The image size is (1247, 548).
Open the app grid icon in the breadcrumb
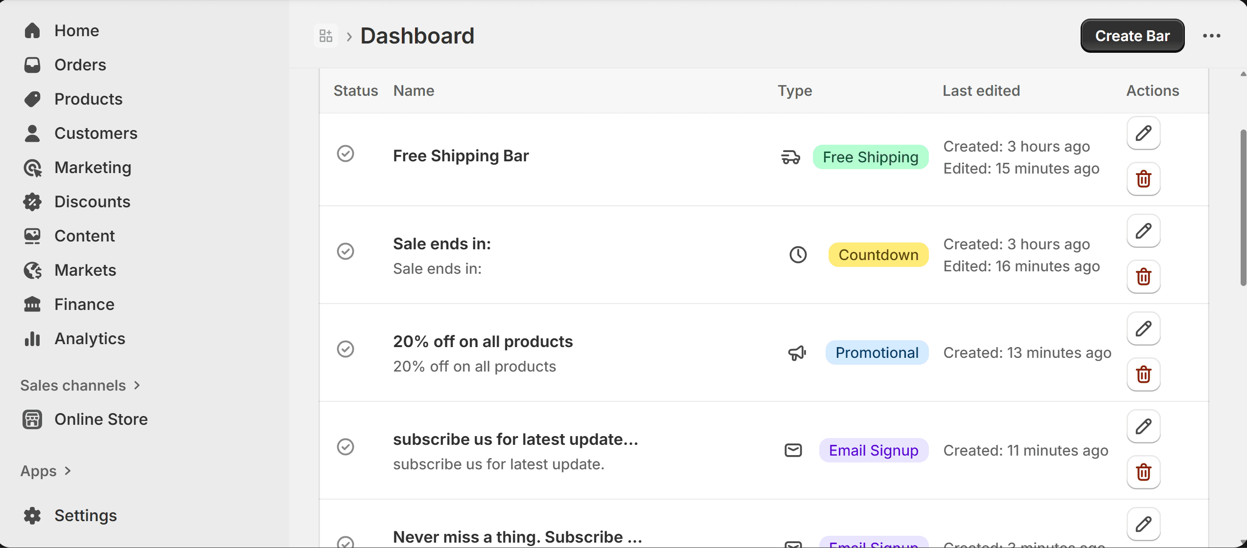tap(325, 35)
